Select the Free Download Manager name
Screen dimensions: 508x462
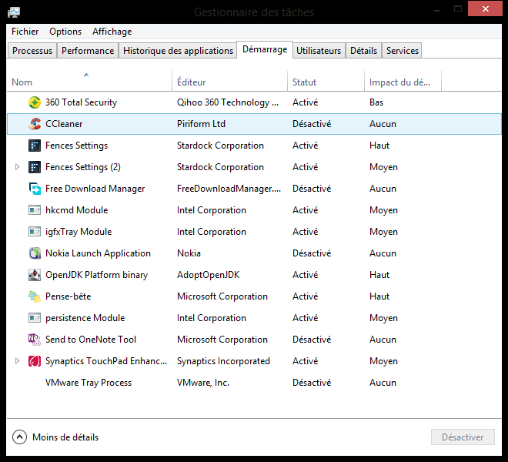(95, 189)
